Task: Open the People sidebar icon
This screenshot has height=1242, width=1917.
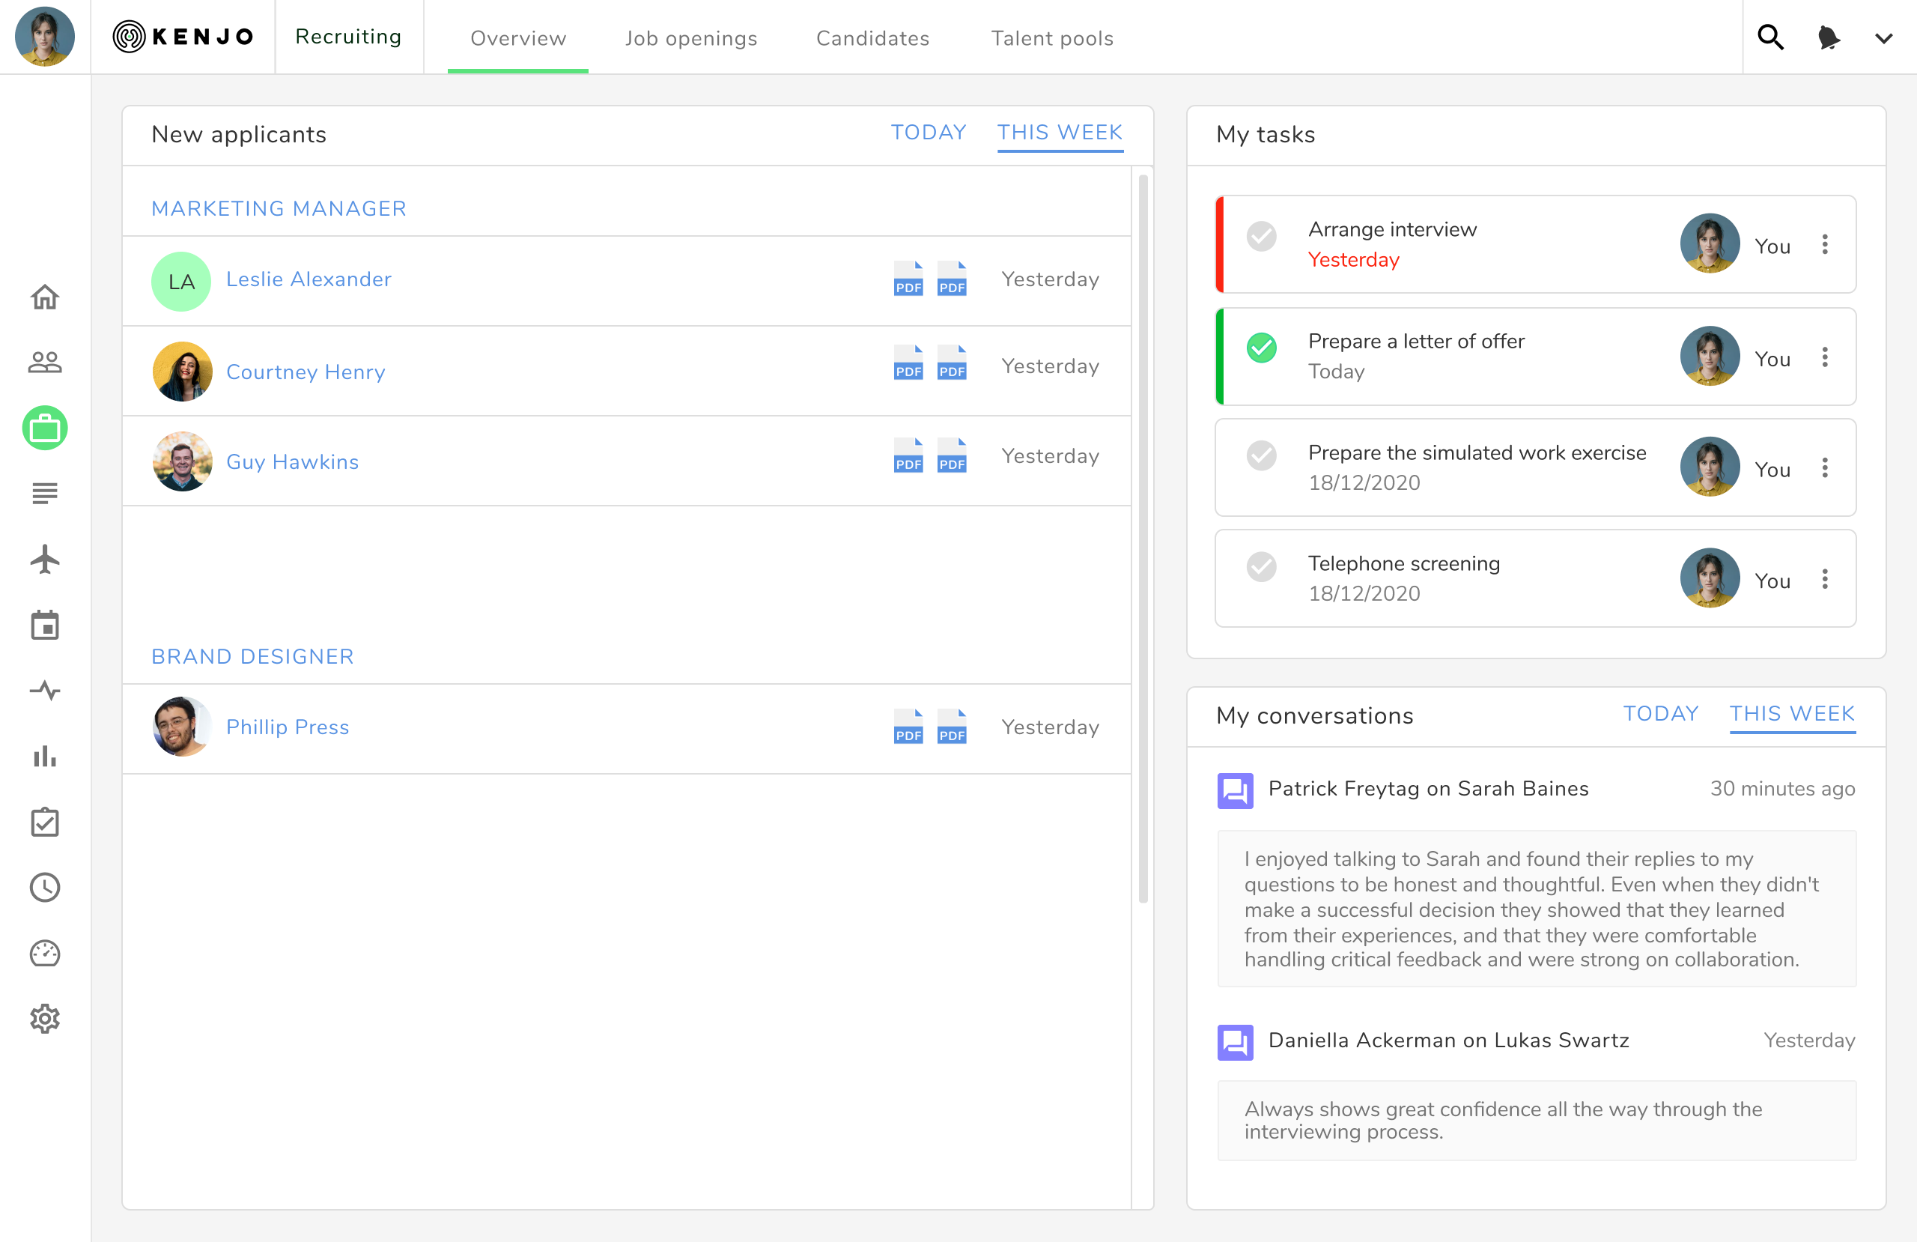Action: click(x=45, y=363)
